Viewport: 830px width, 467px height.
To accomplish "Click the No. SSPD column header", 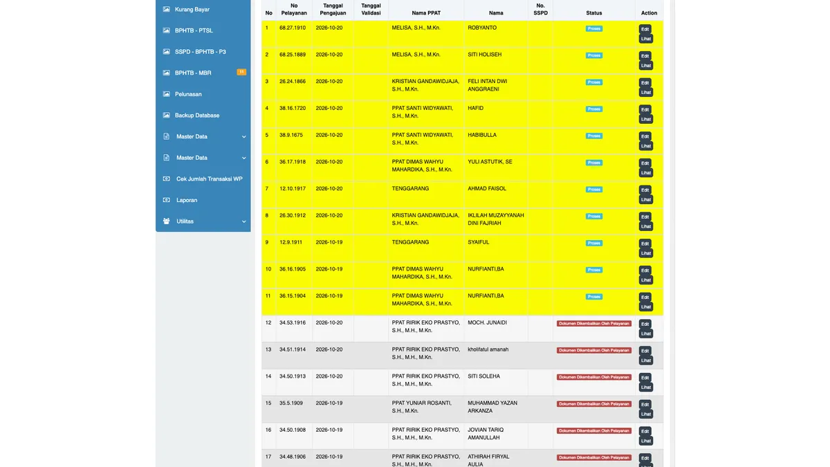I will (x=540, y=9).
